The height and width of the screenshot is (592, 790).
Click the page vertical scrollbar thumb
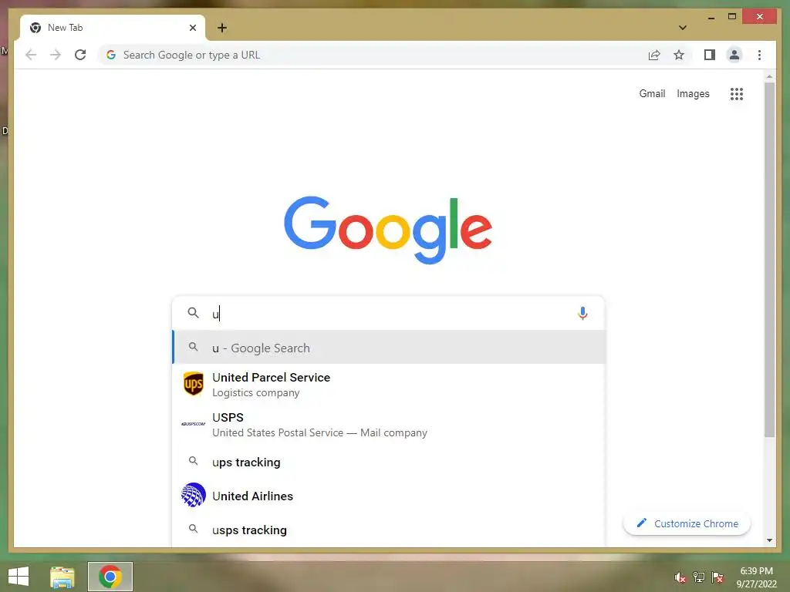(769, 259)
